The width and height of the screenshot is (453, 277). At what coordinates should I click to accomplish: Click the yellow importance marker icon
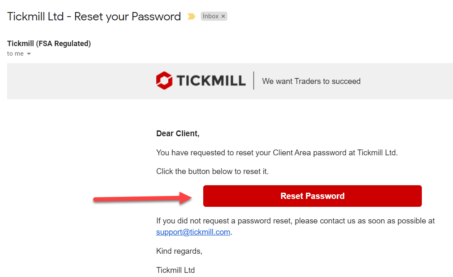pos(191,17)
